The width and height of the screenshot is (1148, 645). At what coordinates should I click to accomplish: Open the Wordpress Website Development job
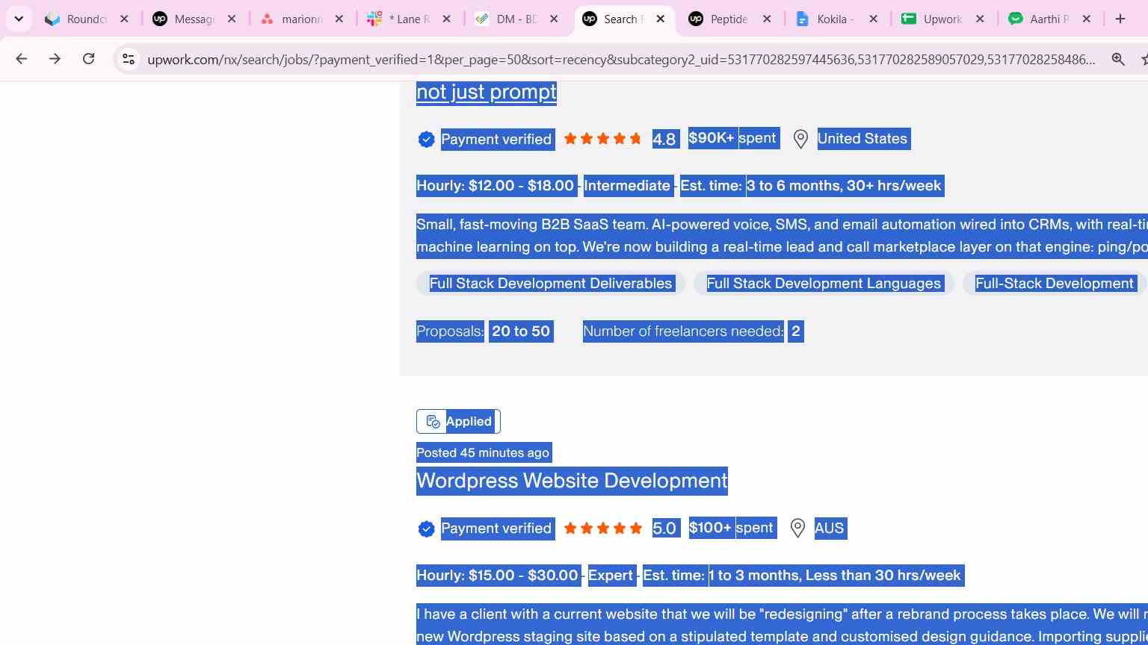pos(572,480)
